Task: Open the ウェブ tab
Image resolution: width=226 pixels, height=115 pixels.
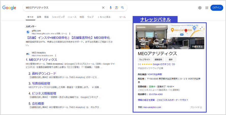Action: (x=90, y=17)
